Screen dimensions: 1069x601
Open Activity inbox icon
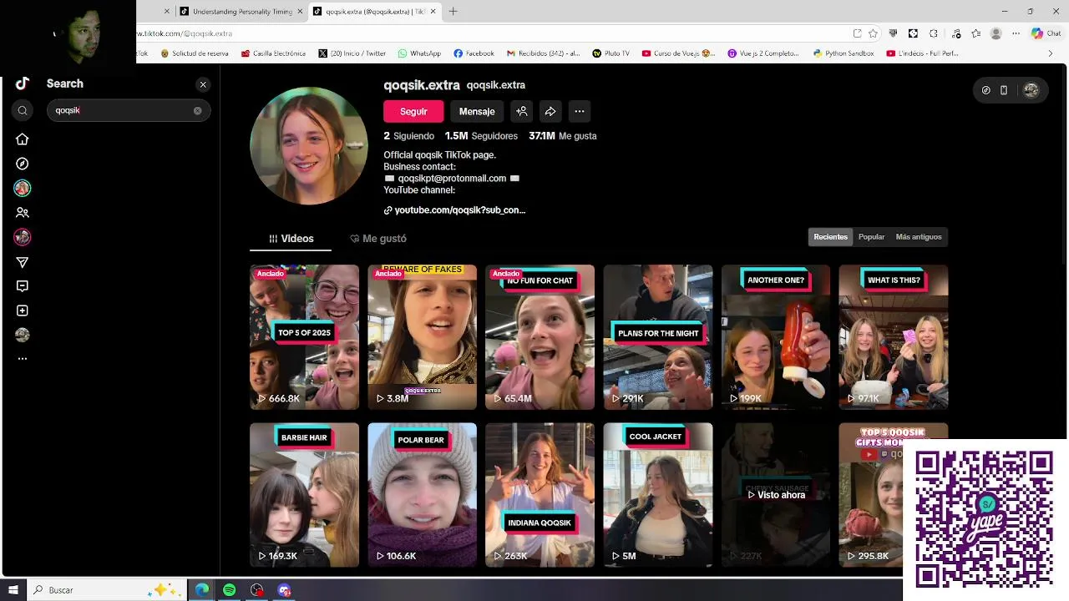(x=23, y=286)
